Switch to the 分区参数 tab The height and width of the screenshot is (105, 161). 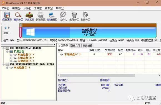(63, 45)
